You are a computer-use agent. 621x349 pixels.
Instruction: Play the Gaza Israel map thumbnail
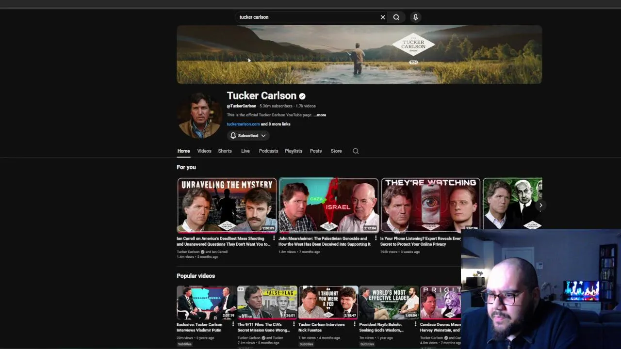click(x=328, y=205)
